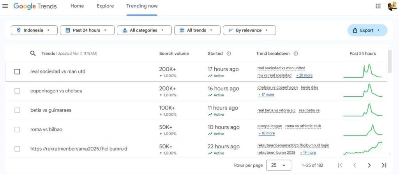Click the search trends magnifier icon

33,54
